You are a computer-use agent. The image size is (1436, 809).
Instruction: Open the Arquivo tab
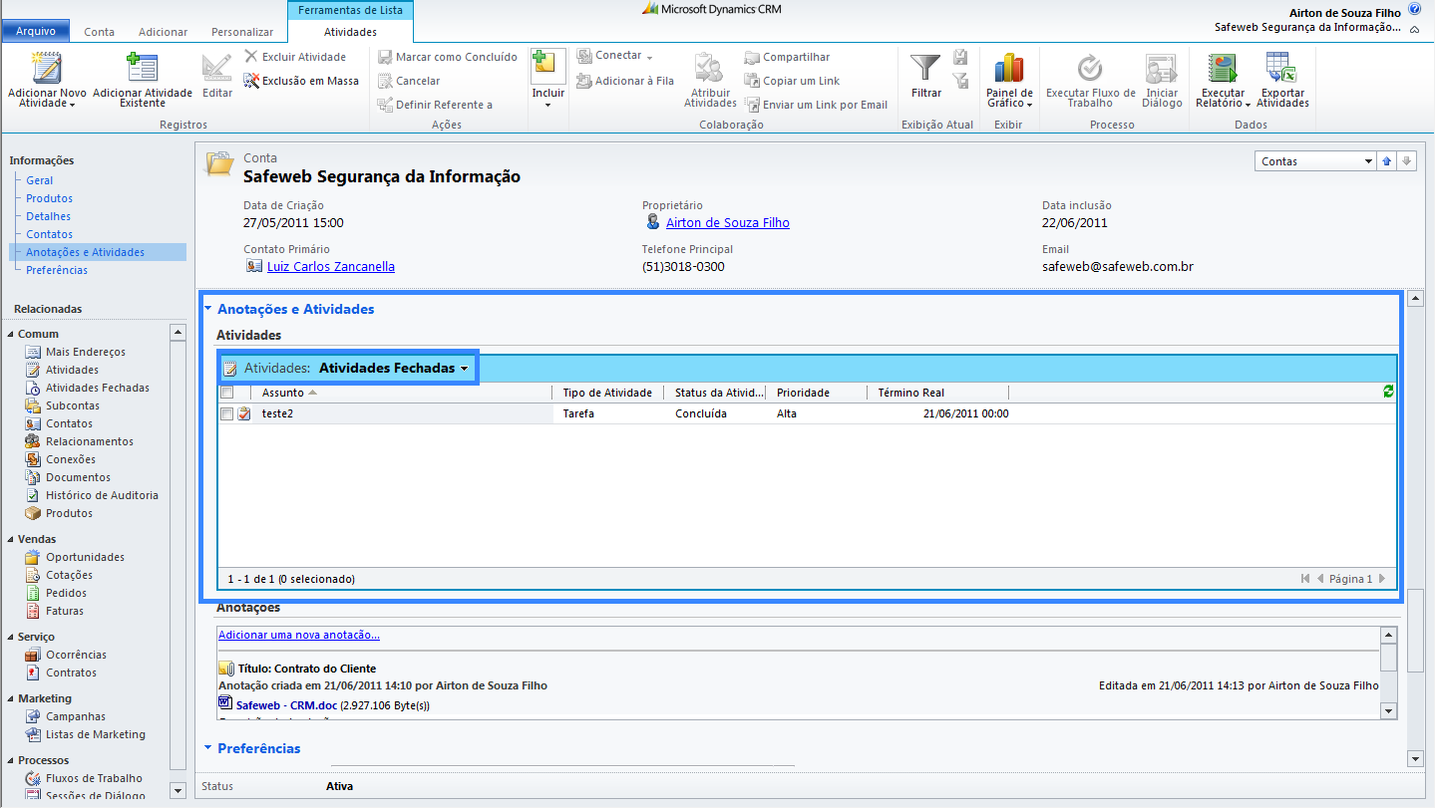(36, 31)
